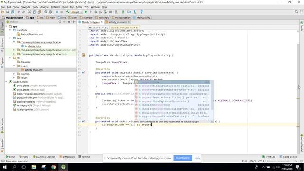Click the Navigate Back arrow icon
Viewport: 304px width, 171px height.
tap(57, 12)
